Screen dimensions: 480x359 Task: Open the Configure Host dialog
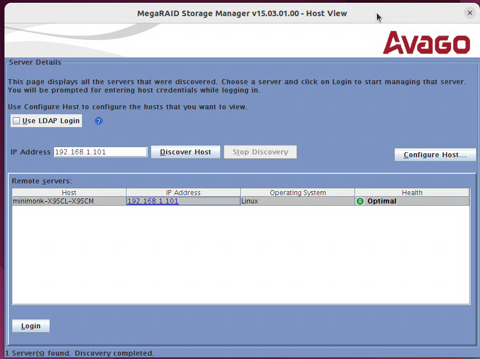click(x=435, y=155)
